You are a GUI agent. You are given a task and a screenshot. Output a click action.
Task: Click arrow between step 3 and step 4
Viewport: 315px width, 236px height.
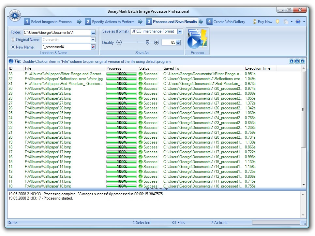point(201,22)
